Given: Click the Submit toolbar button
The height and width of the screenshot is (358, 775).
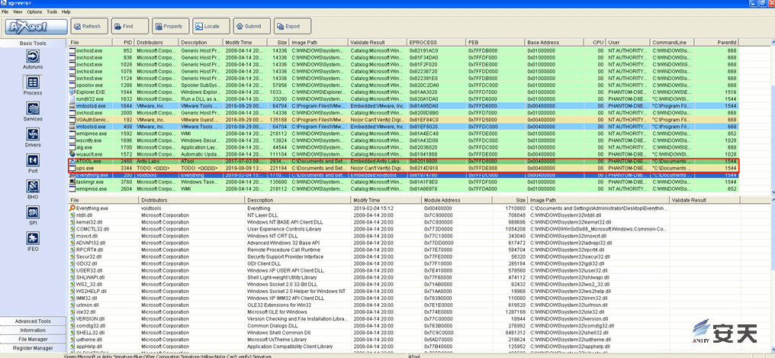Looking at the screenshot, I should click(252, 26).
